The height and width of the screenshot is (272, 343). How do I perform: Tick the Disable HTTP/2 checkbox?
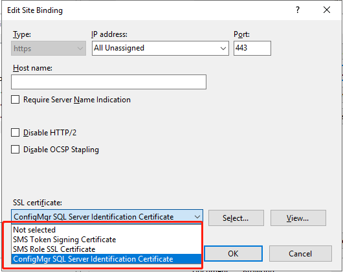15,133
